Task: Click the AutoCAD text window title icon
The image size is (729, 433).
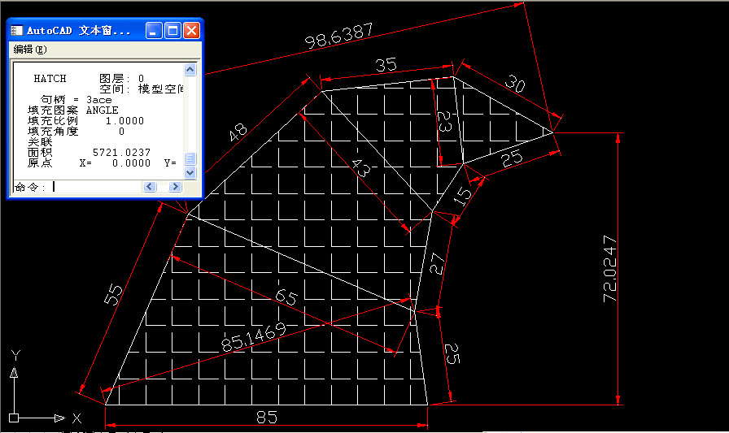Action: coord(17,31)
